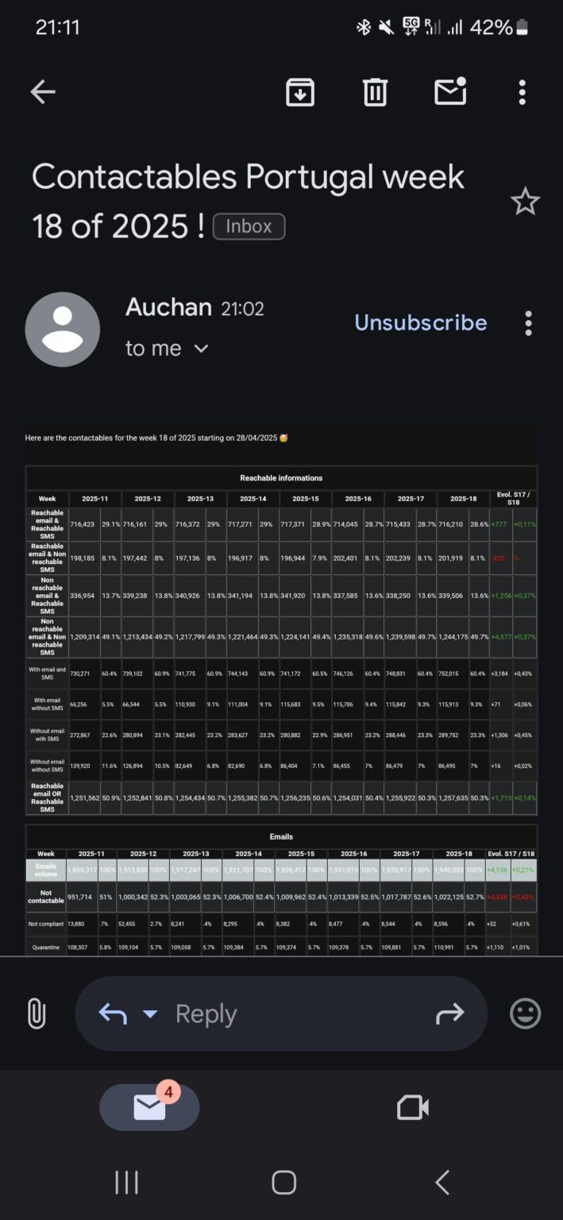Star the Contactables Portugal email
Viewport: 563px width, 1220px height.
tap(525, 202)
